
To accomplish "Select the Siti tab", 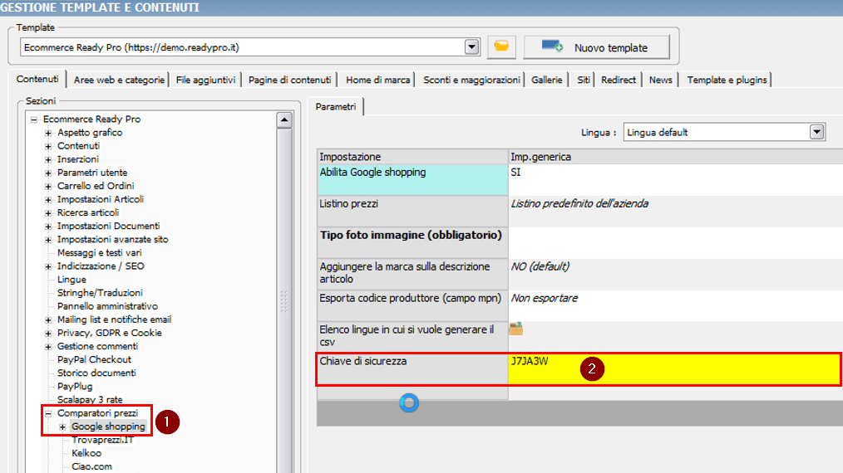I will click(584, 80).
